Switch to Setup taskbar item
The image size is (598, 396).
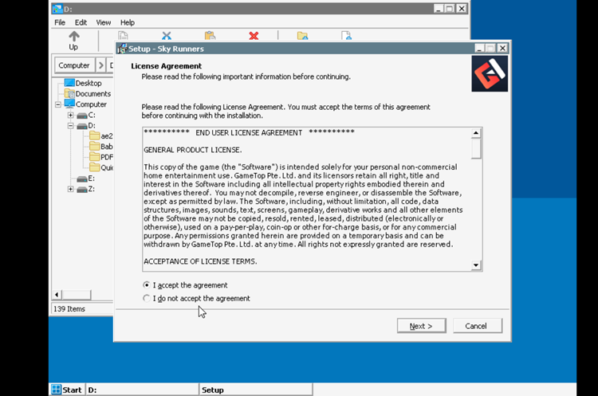coord(256,390)
